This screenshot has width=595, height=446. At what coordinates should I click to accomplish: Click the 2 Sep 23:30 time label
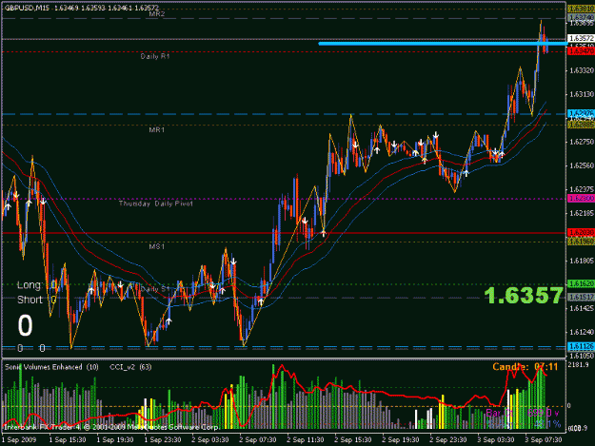(x=448, y=440)
